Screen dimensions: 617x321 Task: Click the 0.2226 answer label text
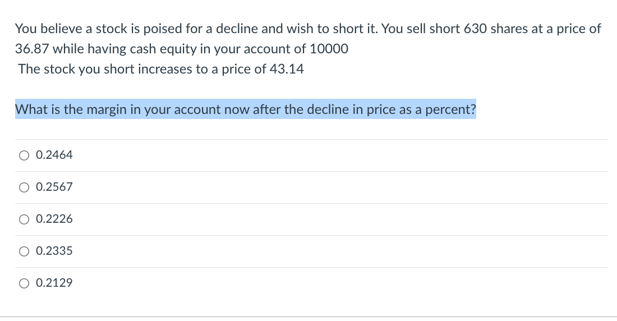[54, 219]
